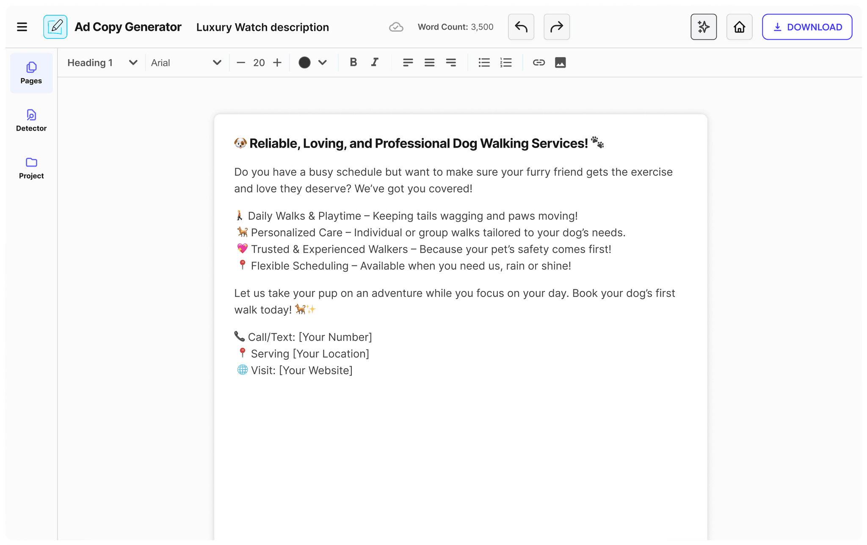Download the document
This screenshot has height=545, width=867.
[807, 27]
